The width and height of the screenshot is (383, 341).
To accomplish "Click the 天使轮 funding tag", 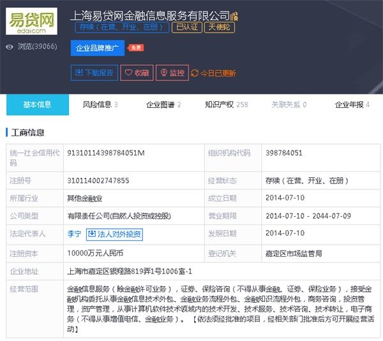I will click(220, 27).
